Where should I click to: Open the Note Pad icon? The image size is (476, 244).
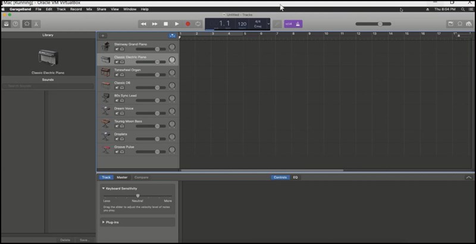(x=450, y=24)
